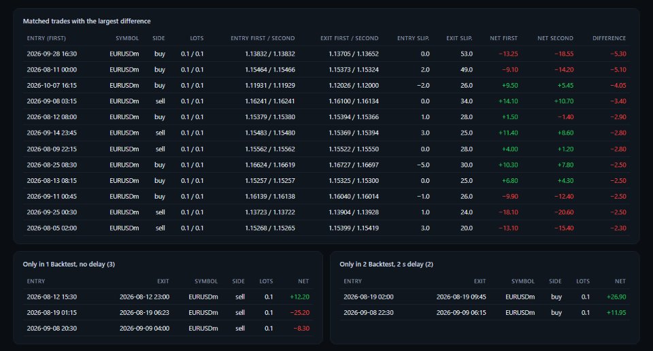Click the difference value −4.05
653x351 pixels.
[x=618, y=85]
